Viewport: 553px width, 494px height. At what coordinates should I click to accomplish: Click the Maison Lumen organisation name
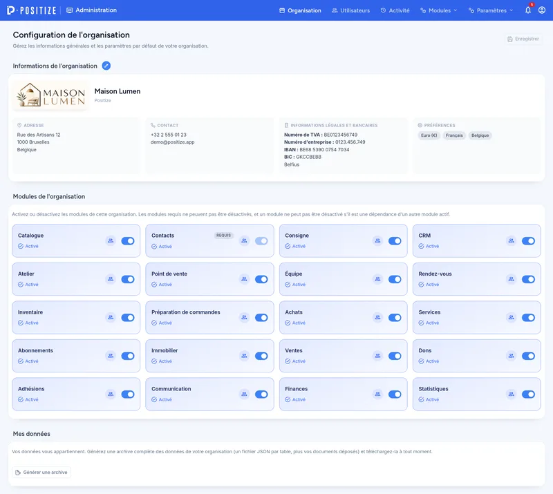click(x=118, y=91)
